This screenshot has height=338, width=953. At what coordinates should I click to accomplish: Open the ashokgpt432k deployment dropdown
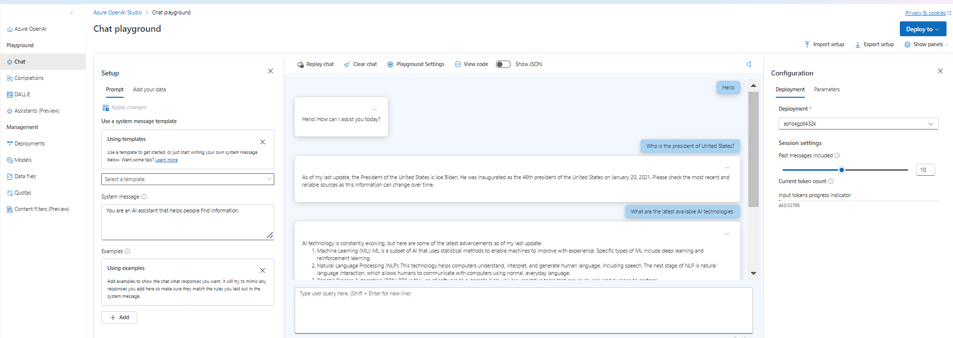[858, 124]
